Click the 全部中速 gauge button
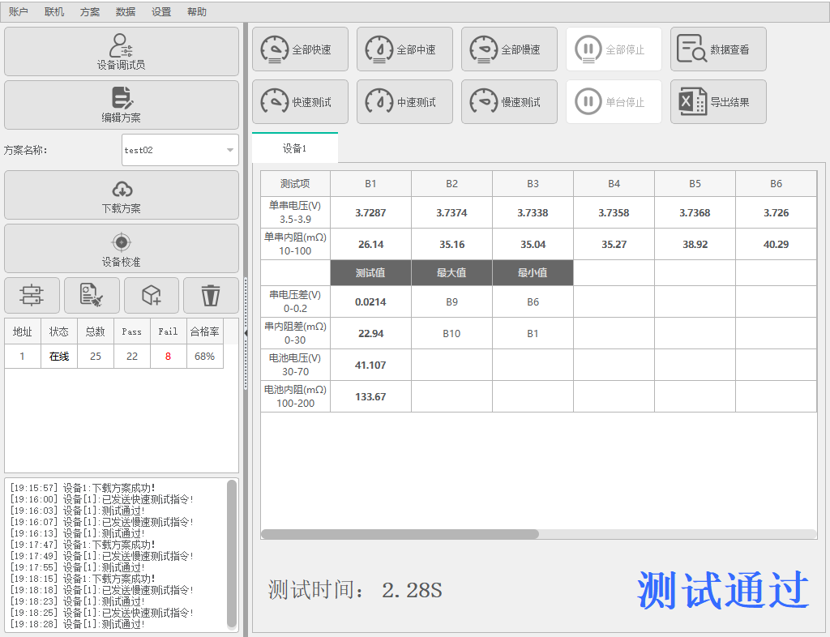This screenshot has height=637, width=830. (x=404, y=49)
